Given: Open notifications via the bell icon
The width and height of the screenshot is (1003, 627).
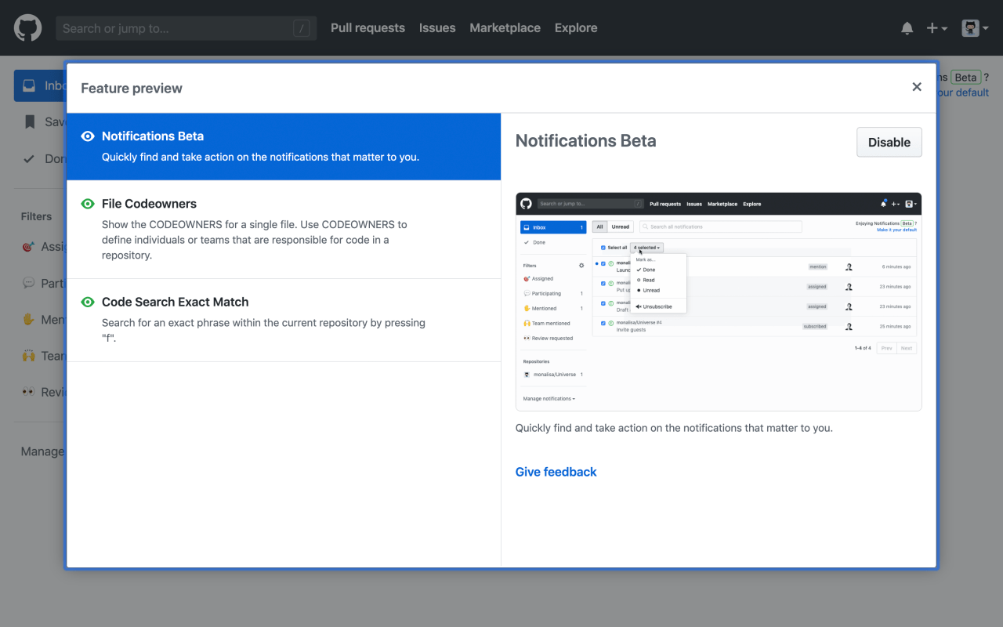Looking at the screenshot, I should [x=907, y=27].
